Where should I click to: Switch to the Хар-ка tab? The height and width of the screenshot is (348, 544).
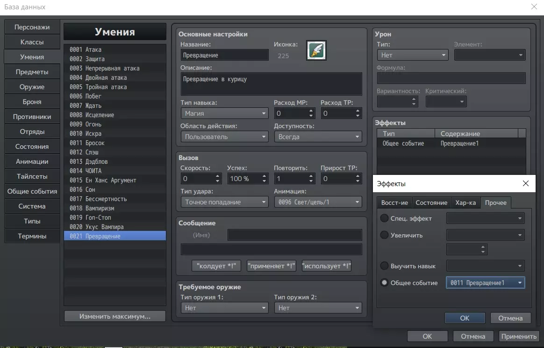click(465, 202)
